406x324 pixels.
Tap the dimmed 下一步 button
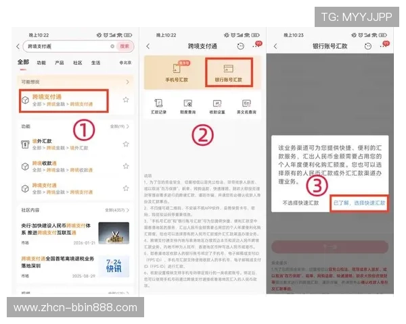[x=330, y=247]
